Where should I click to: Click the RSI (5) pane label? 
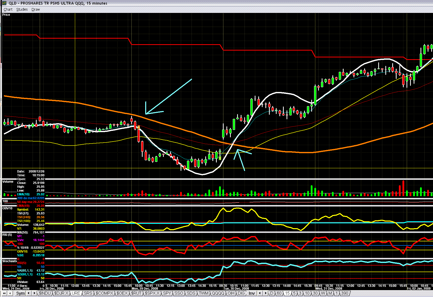[7, 235]
